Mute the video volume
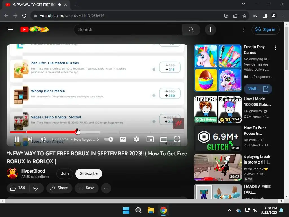Screen dimensions: 289x217 pos(43,139)
